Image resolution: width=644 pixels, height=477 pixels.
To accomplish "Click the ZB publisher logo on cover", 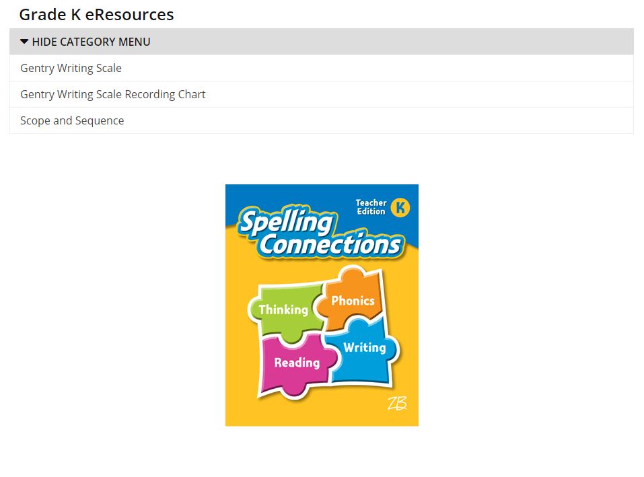I will tap(397, 404).
